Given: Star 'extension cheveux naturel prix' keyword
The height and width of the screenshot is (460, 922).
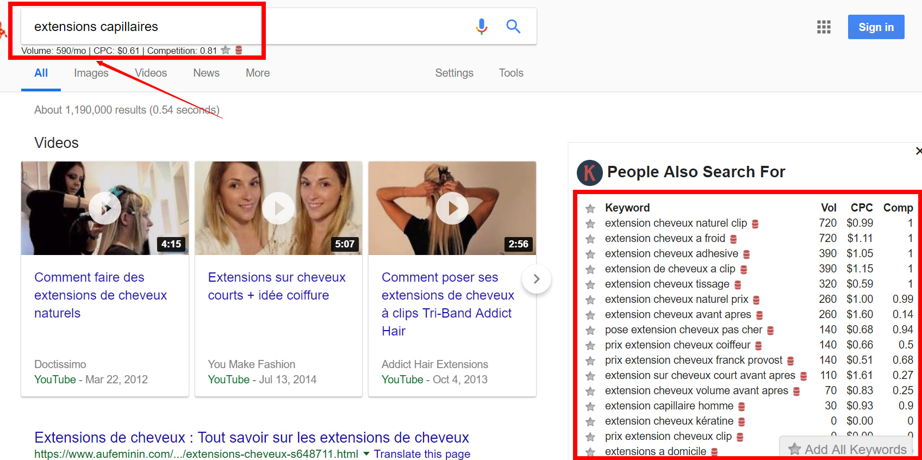Looking at the screenshot, I should pos(590,300).
